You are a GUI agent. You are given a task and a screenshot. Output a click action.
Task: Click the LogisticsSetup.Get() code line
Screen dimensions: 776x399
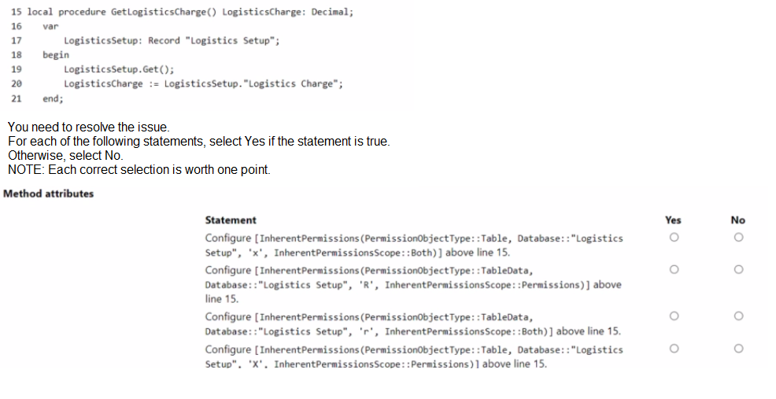118,69
